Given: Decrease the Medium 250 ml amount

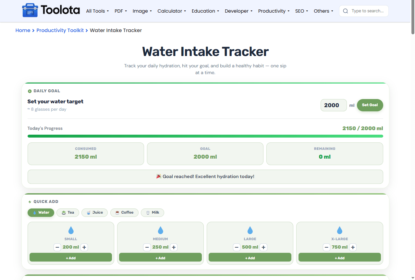Looking at the screenshot, I should point(147,247).
